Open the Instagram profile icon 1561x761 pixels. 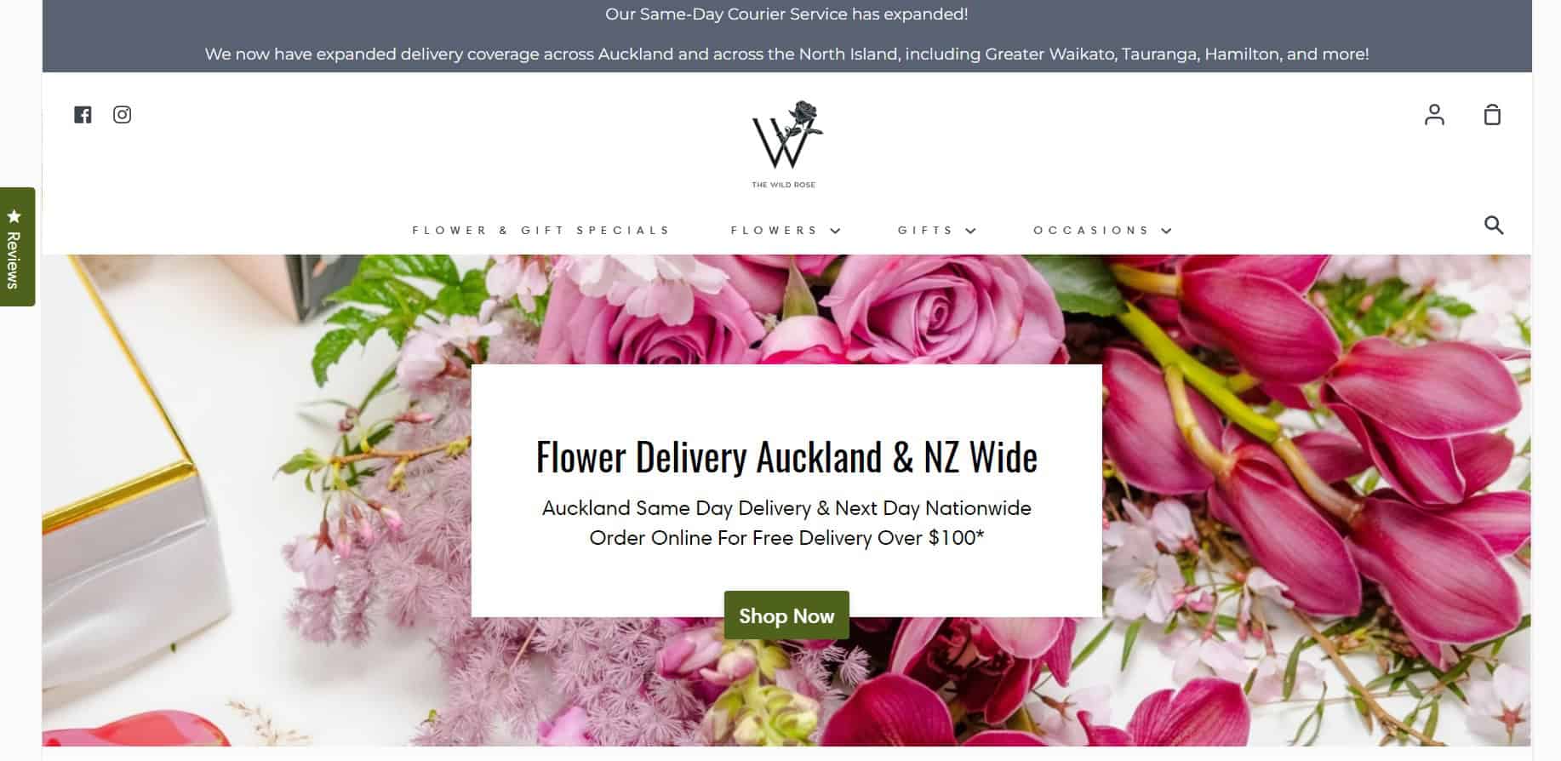click(x=123, y=115)
